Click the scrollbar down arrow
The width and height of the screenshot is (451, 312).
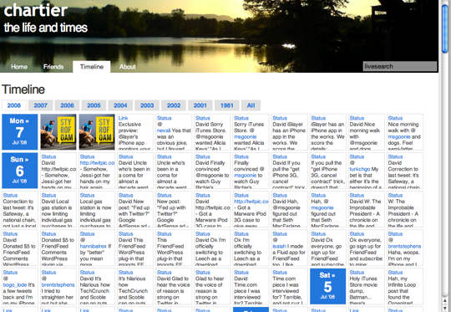pyautogui.click(x=445, y=309)
